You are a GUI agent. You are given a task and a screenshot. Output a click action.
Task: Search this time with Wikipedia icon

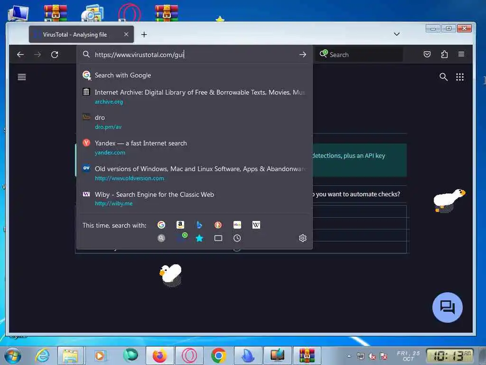(256, 225)
